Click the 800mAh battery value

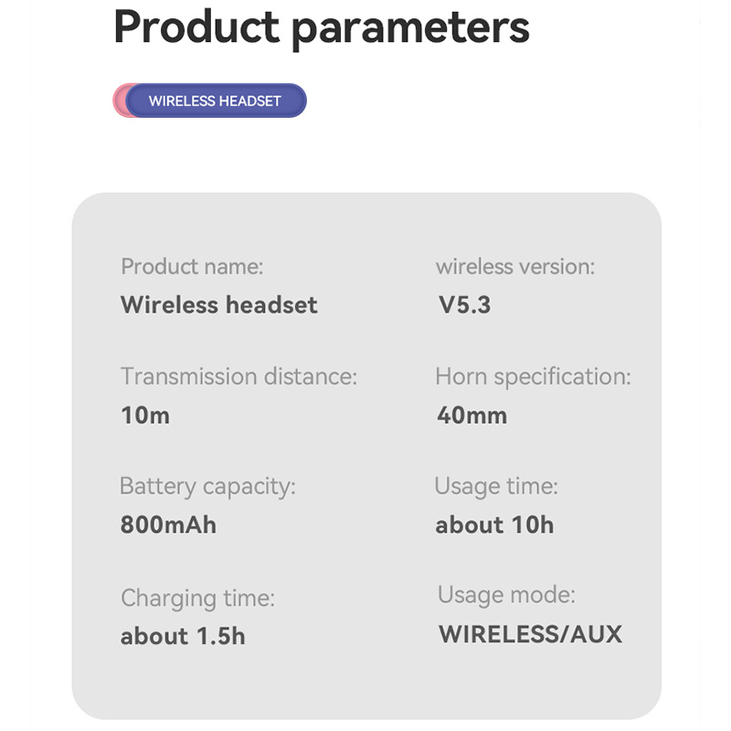click(x=168, y=525)
